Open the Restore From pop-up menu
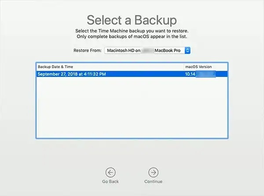Viewport: 264px width, 196px height. click(x=147, y=51)
